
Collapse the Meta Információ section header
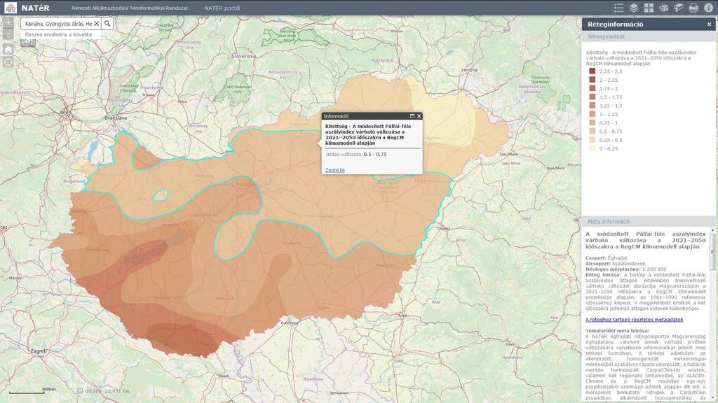click(647, 222)
